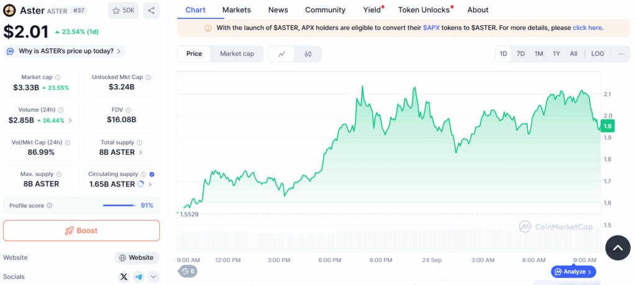
Task: Open the News tab
Action: (x=278, y=10)
